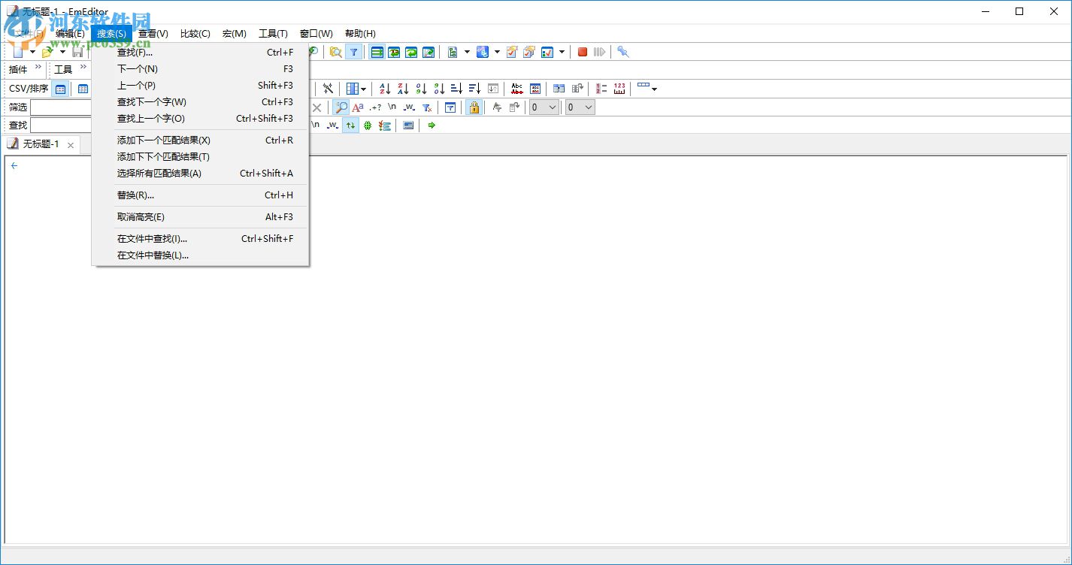Viewport: 1072px width, 565px height.
Task: Toggle the Aa match case filter option
Action: click(358, 107)
